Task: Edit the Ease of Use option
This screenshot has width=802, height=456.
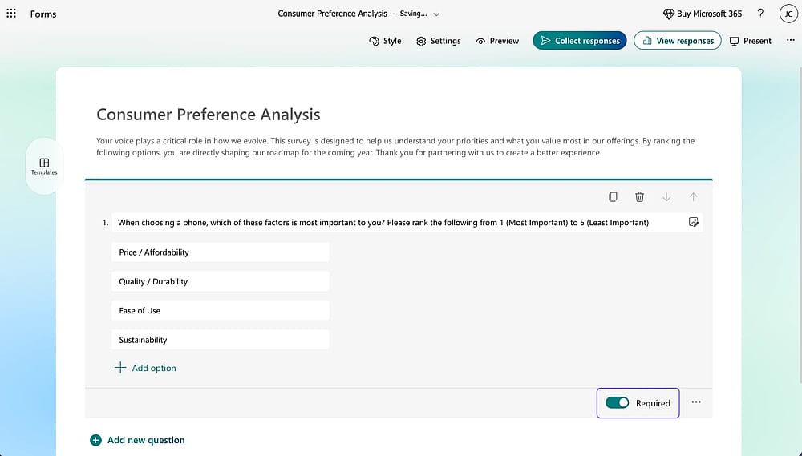Action: (221, 310)
